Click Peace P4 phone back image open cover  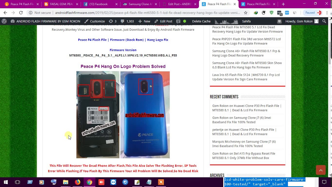click(98, 115)
